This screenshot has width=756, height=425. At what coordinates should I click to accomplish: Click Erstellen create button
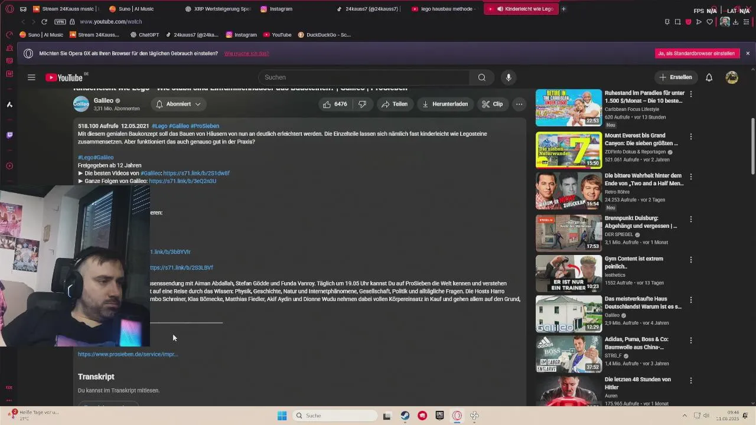[675, 77]
